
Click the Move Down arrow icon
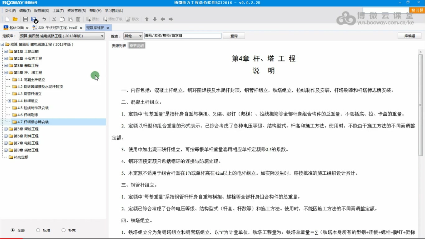(155, 19)
